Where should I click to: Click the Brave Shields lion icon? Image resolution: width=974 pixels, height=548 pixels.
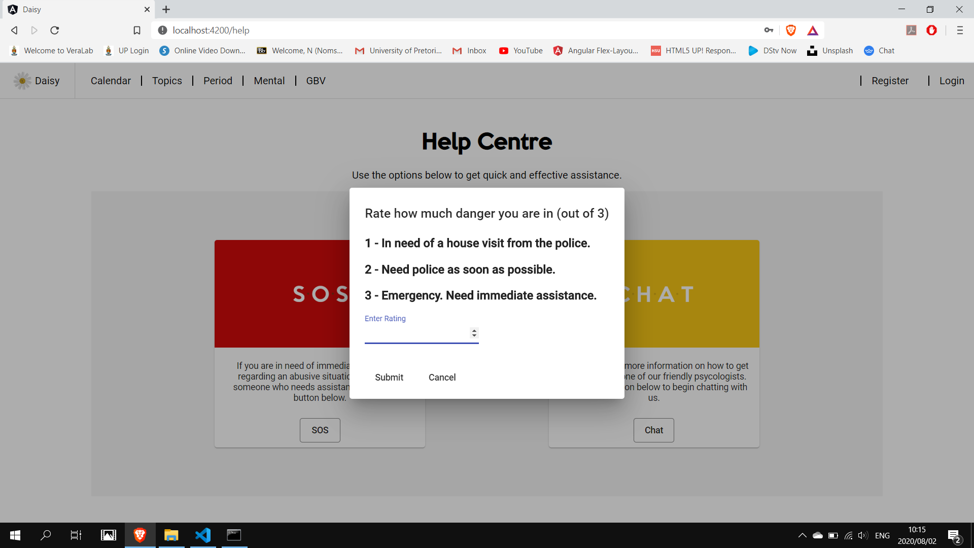pos(790,30)
